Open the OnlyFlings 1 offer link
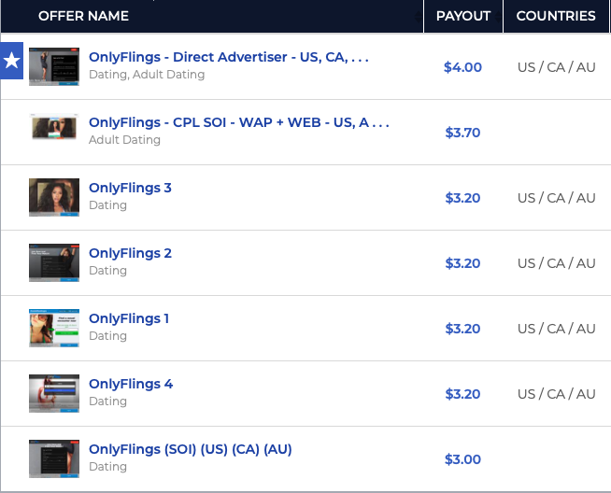This screenshot has height=493, width=611. pyautogui.click(x=129, y=319)
